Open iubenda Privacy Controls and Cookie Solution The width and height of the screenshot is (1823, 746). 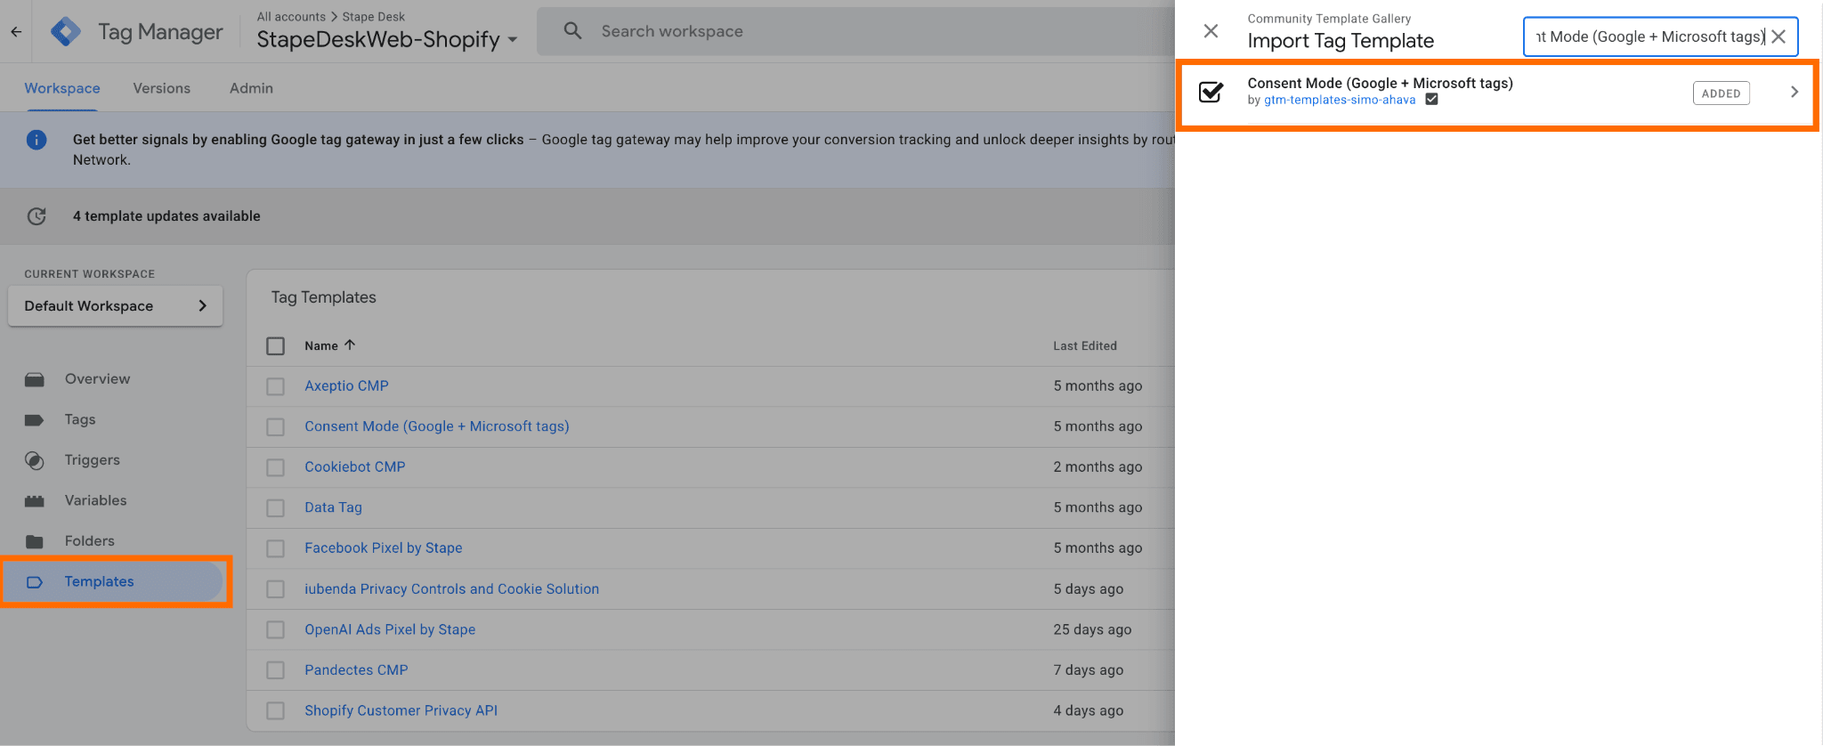pos(451,588)
